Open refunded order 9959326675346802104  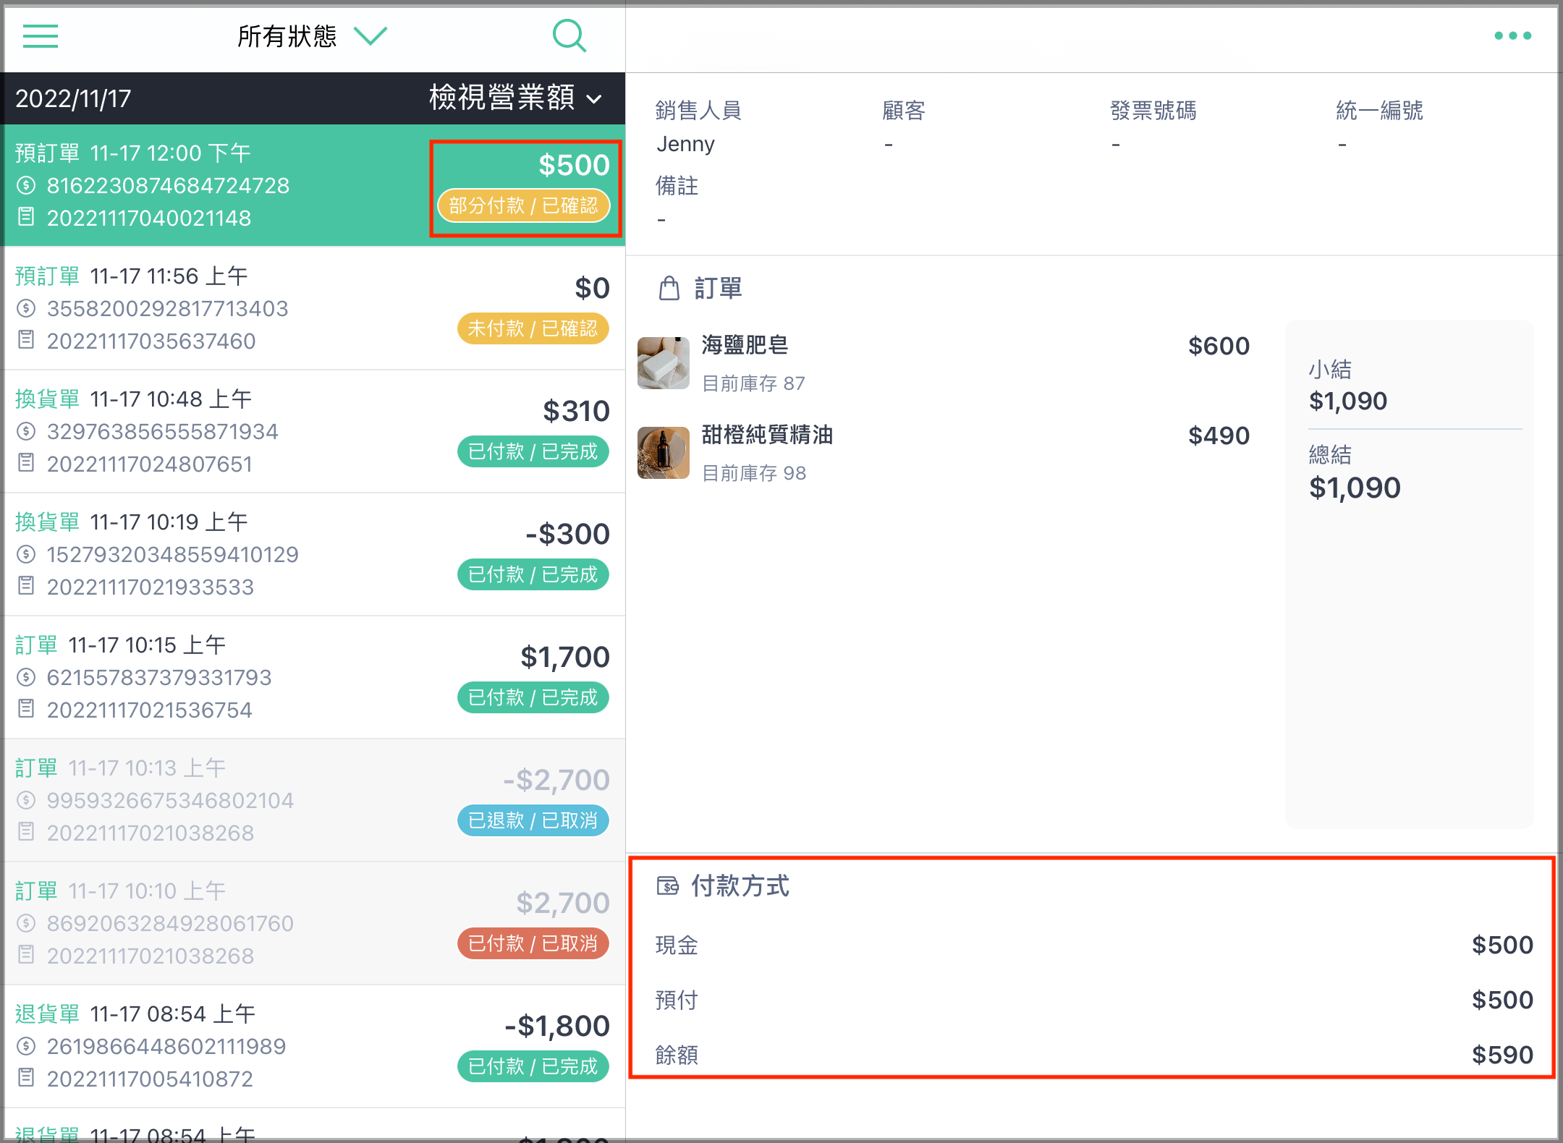[314, 800]
